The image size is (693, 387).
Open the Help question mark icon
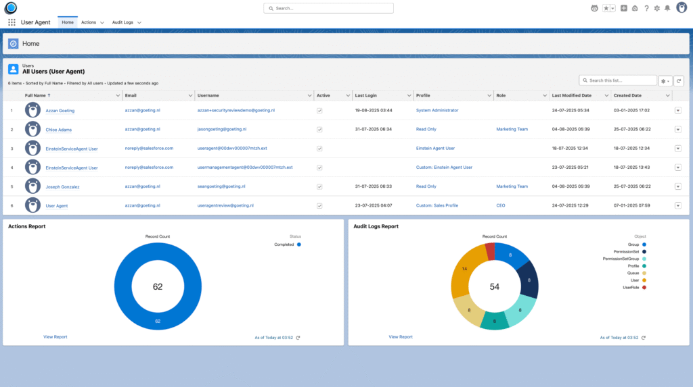pos(646,8)
